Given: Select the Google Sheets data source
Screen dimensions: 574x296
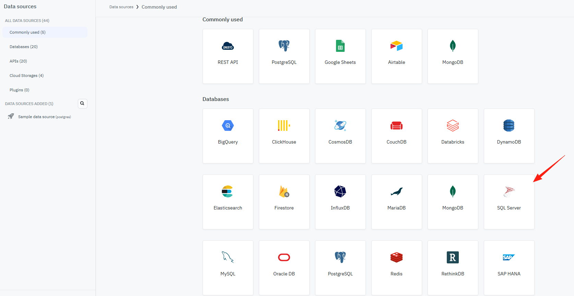Looking at the screenshot, I should pyautogui.click(x=340, y=56).
